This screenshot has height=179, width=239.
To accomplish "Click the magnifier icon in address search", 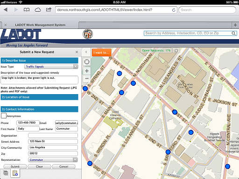I will (x=233, y=33).
